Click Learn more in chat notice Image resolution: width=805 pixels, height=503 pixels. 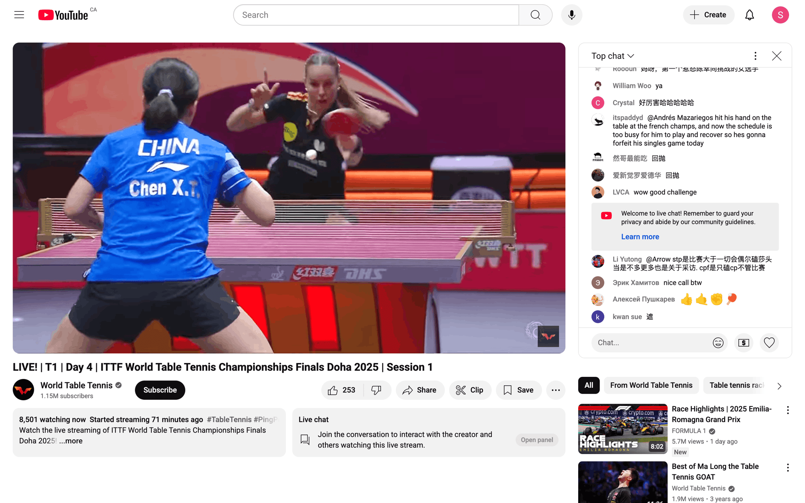click(x=640, y=237)
